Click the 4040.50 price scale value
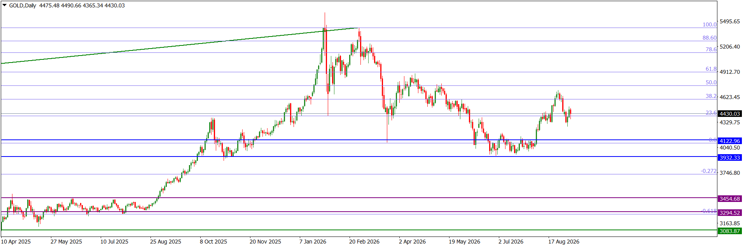 coord(730,148)
